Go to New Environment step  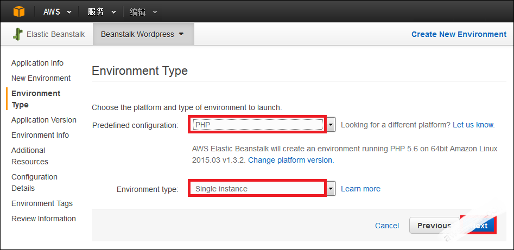(x=41, y=78)
